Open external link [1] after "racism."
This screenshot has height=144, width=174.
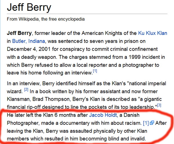coord(146,123)
